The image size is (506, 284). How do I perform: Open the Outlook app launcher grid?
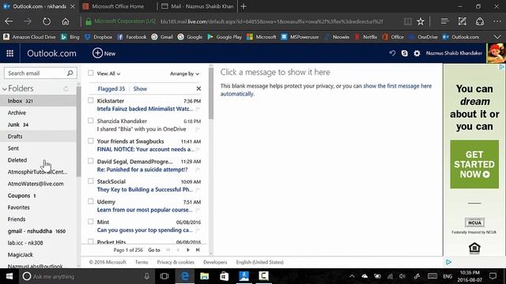(9, 54)
